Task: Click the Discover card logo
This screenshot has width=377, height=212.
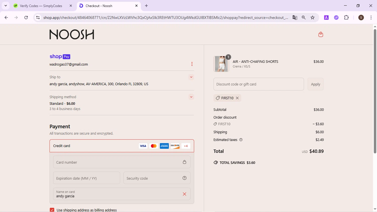Action: [x=175, y=146]
